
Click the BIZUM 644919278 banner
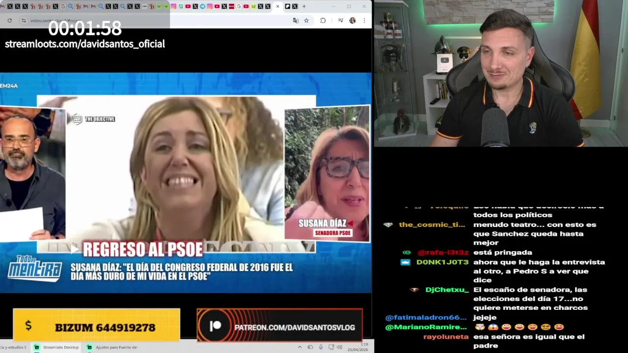[x=97, y=325]
